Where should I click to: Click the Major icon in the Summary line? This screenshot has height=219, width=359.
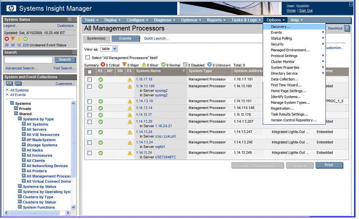(x=124, y=65)
